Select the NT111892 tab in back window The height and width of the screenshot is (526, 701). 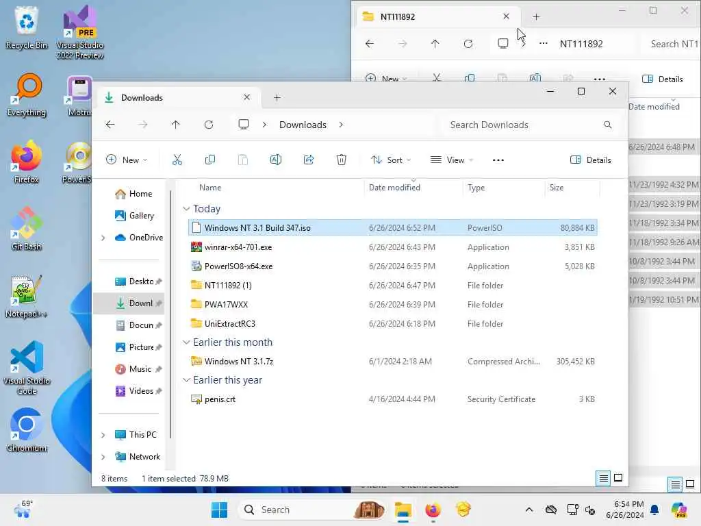[438, 16]
